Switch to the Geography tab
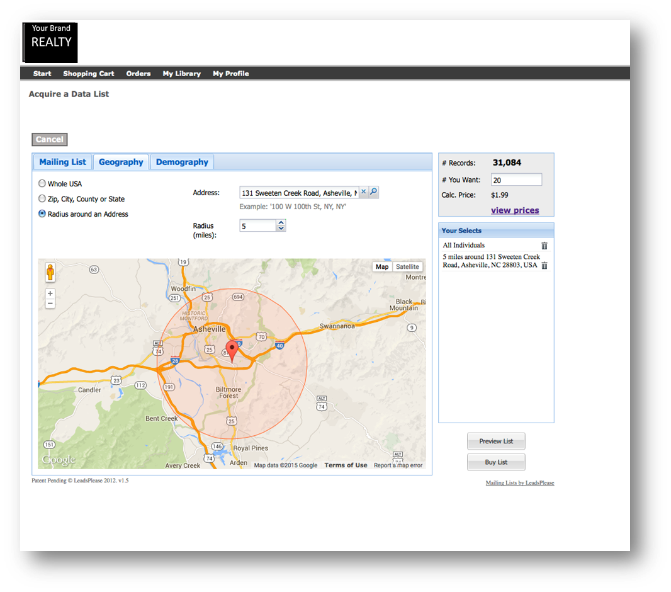 click(x=121, y=162)
